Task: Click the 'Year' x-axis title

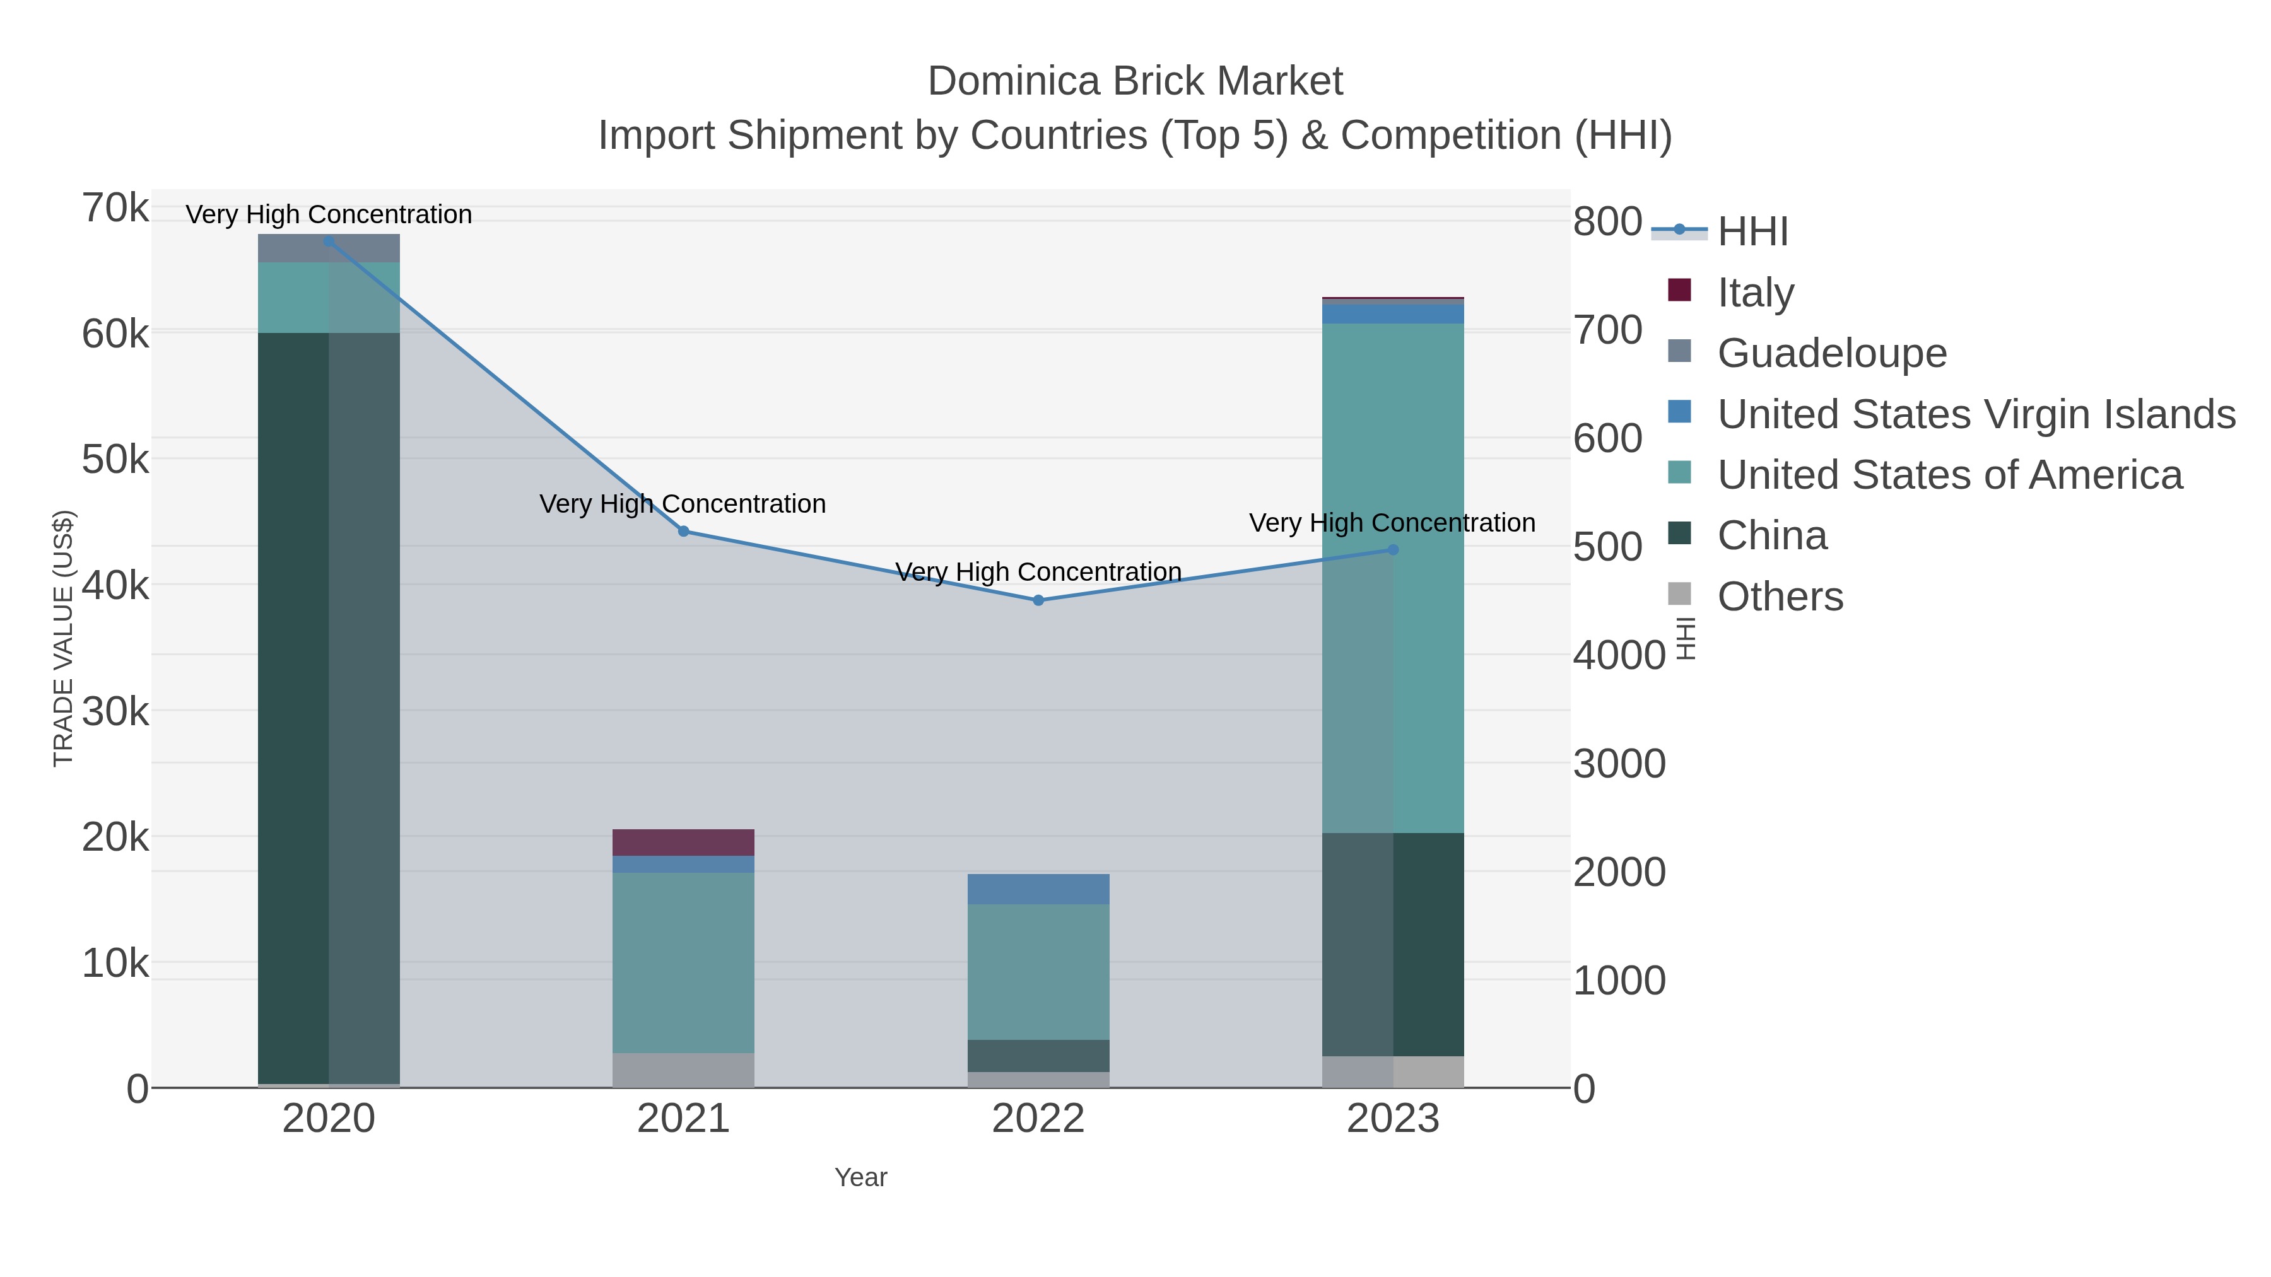Action: point(861,1177)
